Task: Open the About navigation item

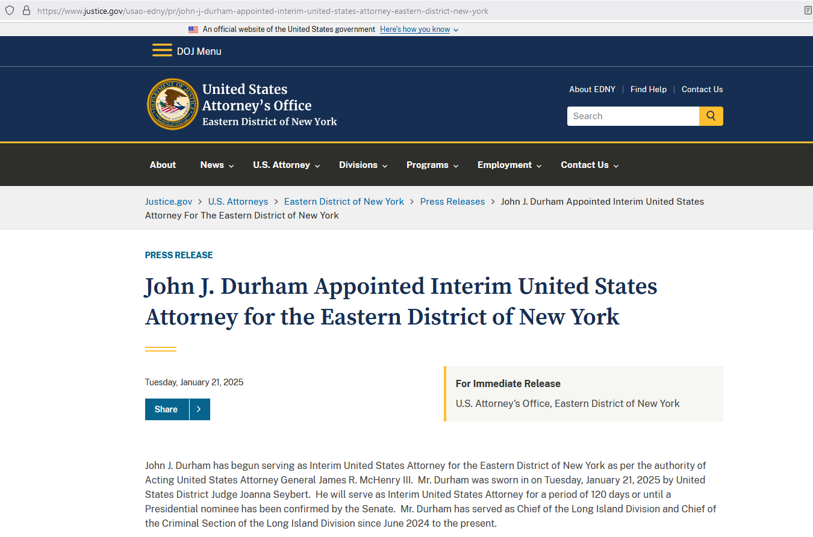Action: [163, 165]
